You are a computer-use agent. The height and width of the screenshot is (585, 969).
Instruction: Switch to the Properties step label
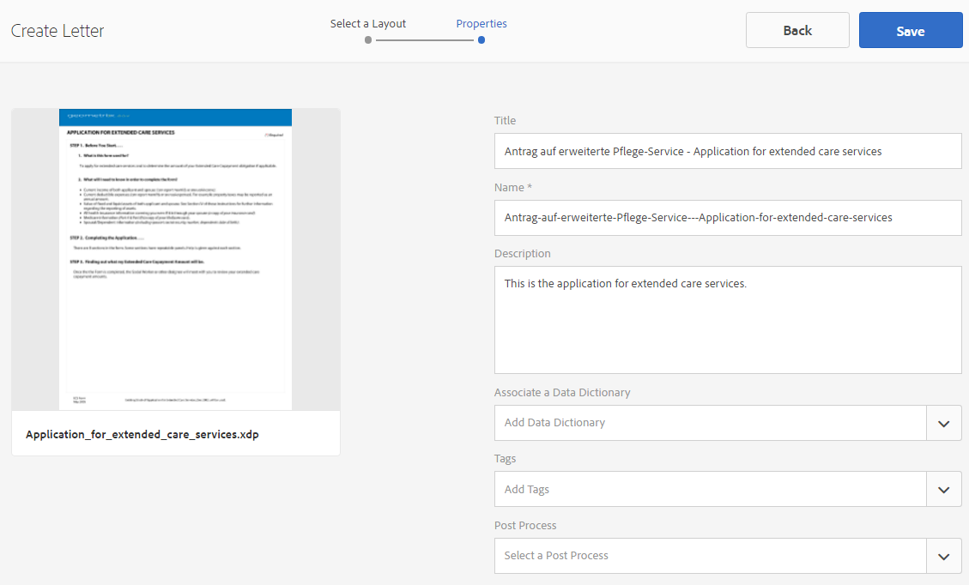pyautogui.click(x=481, y=24)
